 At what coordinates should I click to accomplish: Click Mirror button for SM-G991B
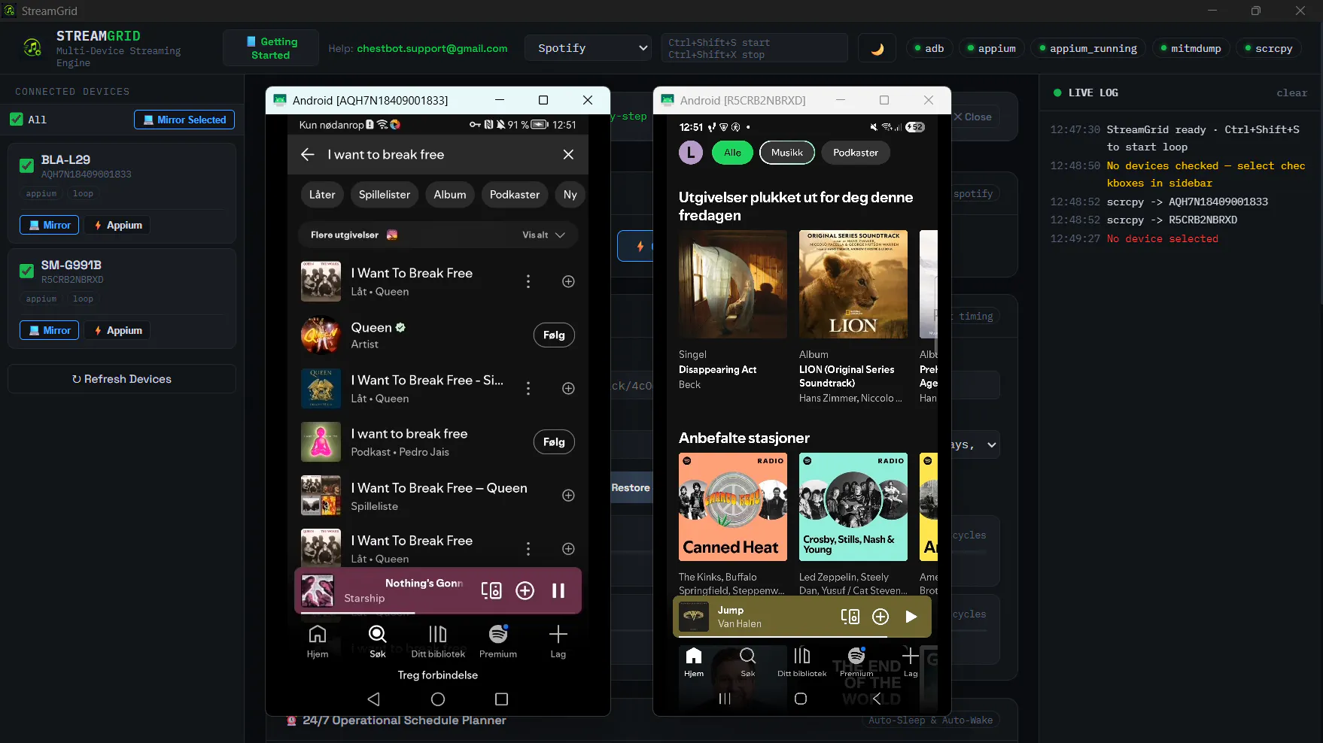pyautogui.click(x=49, y=330)
